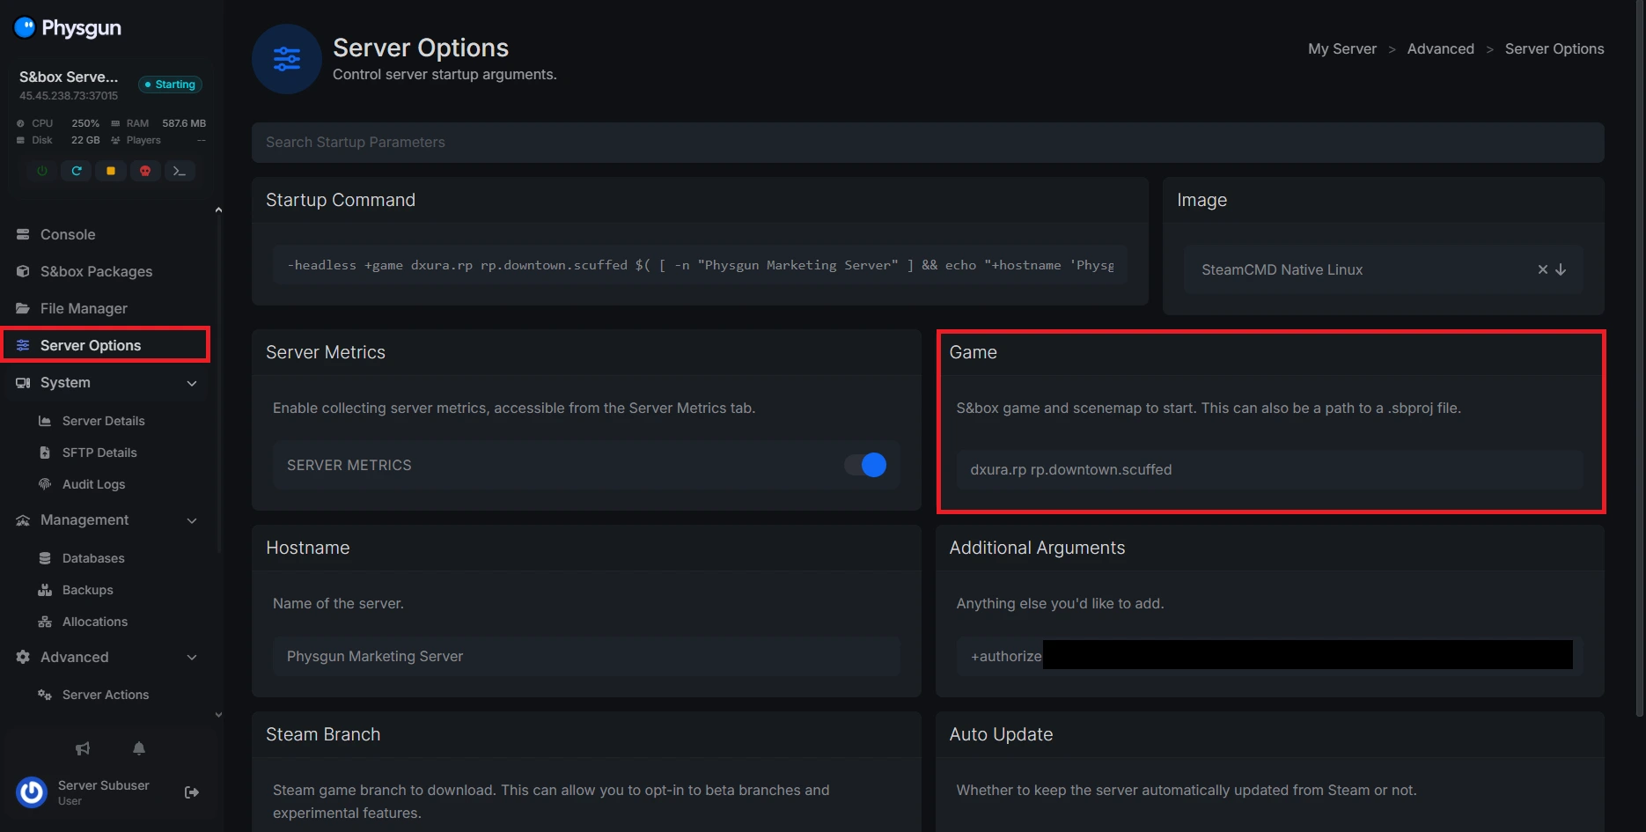Click the Databases stack icon
This screenshot has height=832, width=1646.
pos(45,558)
